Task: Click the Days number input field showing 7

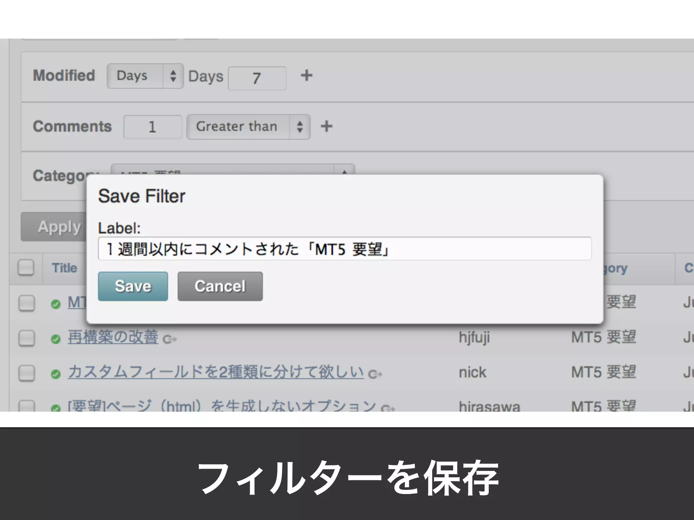Action: pos(257,79)
